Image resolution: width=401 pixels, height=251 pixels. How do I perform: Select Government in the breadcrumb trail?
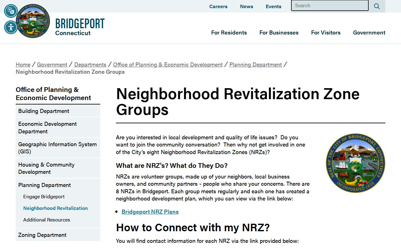pos(52,65)
